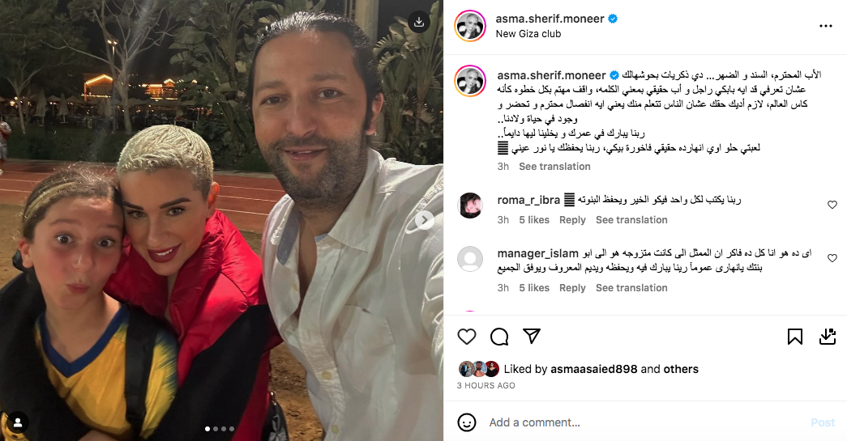
Task: Open comments with speech bubble icon
Action: point(499,337)
